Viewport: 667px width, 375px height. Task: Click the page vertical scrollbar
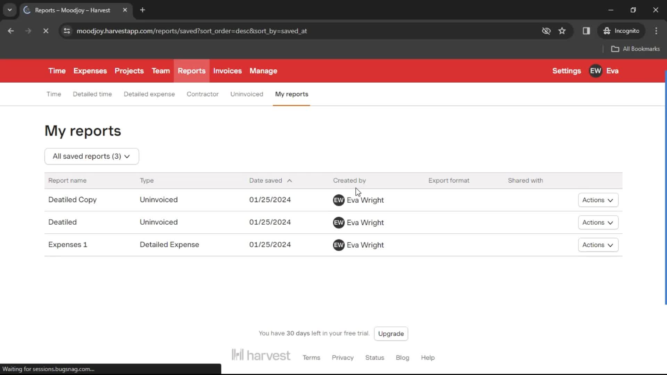click(x=666, y=187)
